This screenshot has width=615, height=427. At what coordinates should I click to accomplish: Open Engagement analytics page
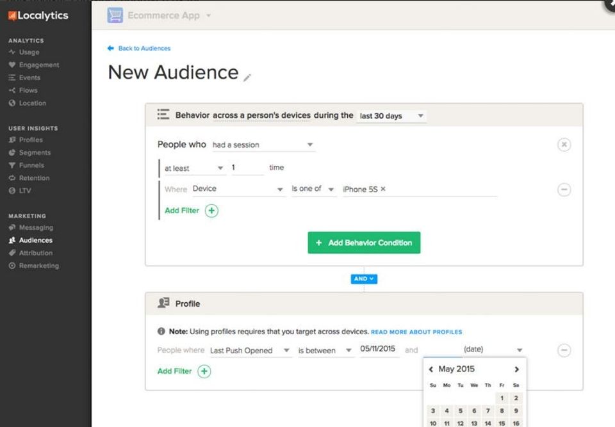point(39,65)
